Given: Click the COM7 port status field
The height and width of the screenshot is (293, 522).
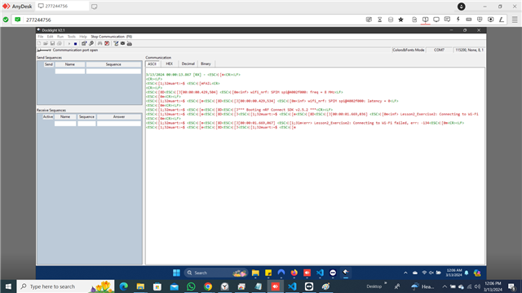Looking at the screenshot, I should 439,50.
